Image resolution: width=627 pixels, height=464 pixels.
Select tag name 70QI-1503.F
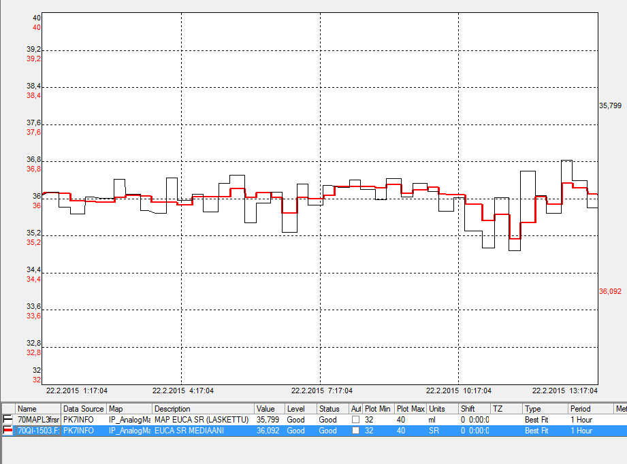(x=38, y=431)
